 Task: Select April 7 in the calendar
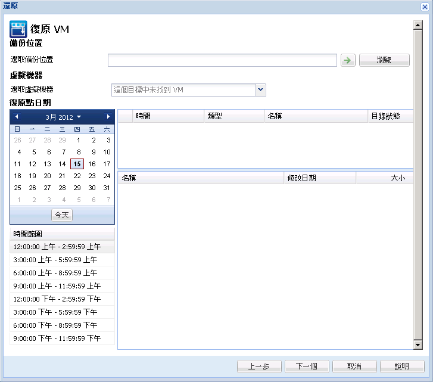(x=108, y=200)
